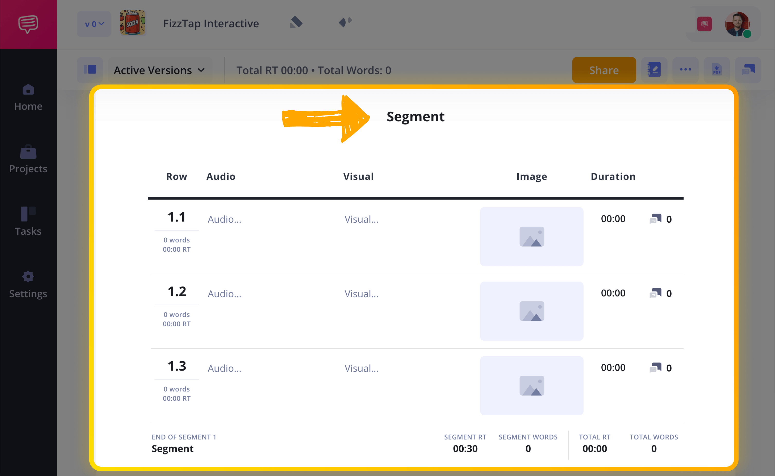
Task: Click comment icon on row 1.1
Action: [x=656, y=219]
